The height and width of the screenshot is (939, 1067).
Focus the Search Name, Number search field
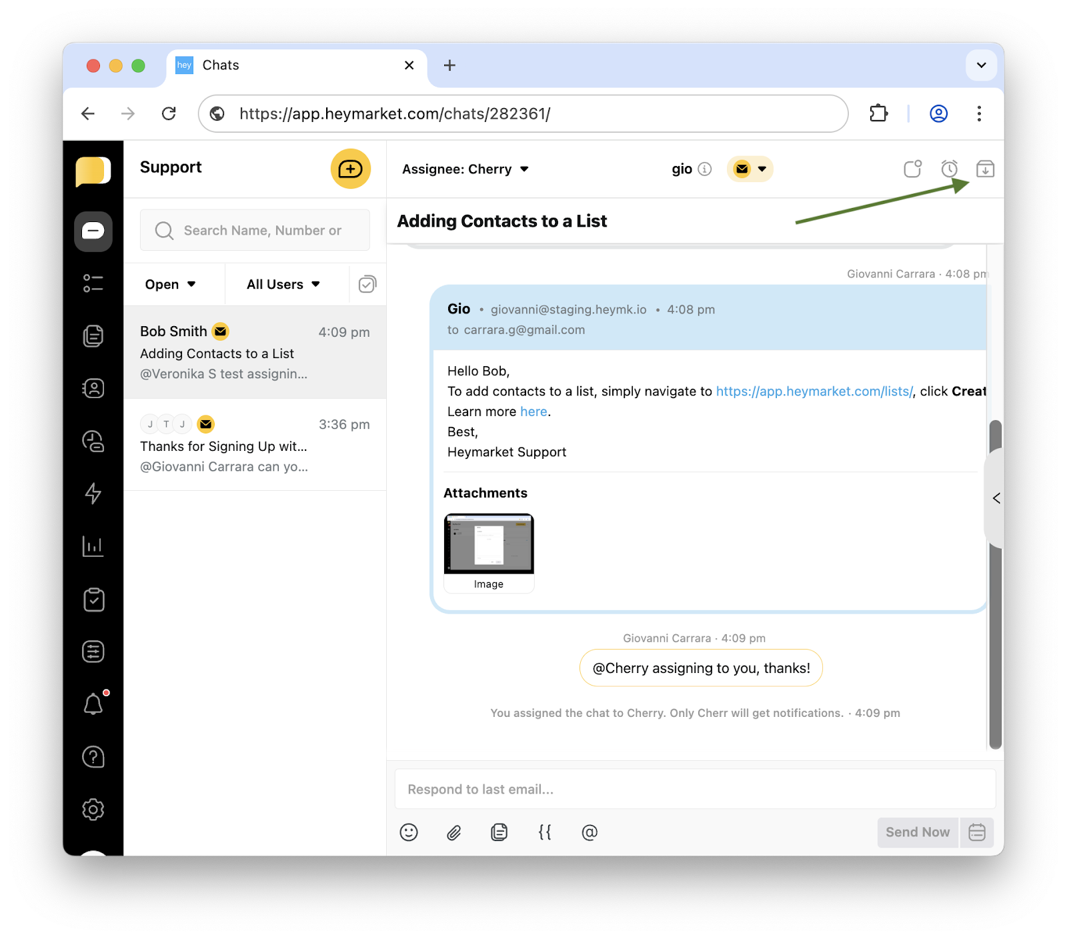pyautogui.click(x=255, y=230)
